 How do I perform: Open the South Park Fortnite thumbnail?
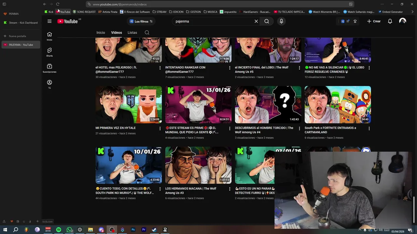(338, 105)
